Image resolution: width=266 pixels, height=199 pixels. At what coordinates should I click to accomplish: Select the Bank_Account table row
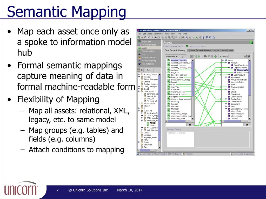[x=177, y=77]
